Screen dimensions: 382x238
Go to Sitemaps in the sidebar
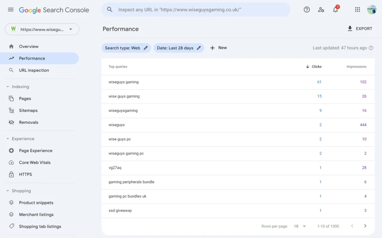click(28, 110)
